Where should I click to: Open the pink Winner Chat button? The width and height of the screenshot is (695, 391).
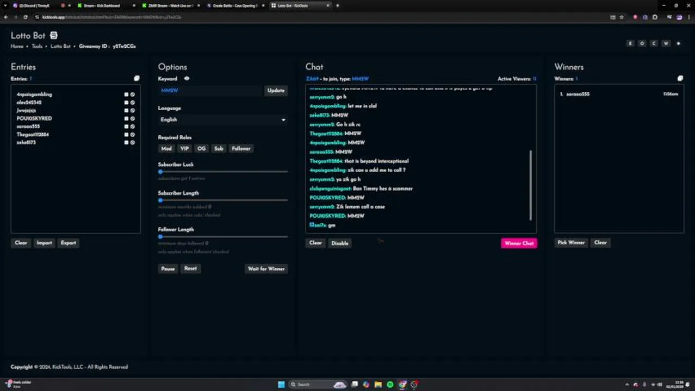click(519, 243)
